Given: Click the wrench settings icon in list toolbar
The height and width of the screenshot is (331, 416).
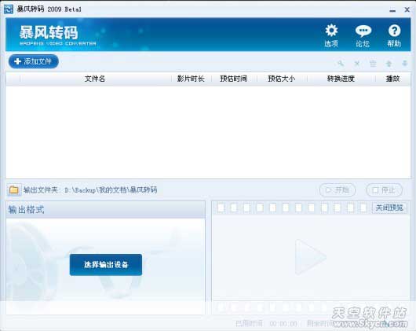Looking at the screenshot, I should [x=341, y=63].
